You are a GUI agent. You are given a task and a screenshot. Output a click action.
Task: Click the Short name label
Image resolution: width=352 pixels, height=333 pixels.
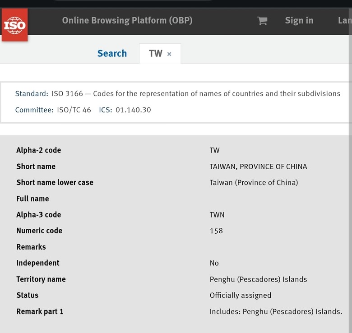[36, 166]
